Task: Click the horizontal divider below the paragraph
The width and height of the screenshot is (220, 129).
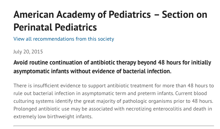Action: (114, 126)
